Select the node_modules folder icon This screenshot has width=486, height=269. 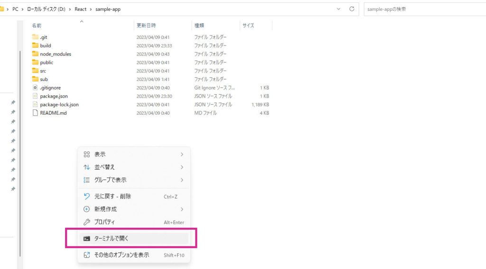(35, 54)
